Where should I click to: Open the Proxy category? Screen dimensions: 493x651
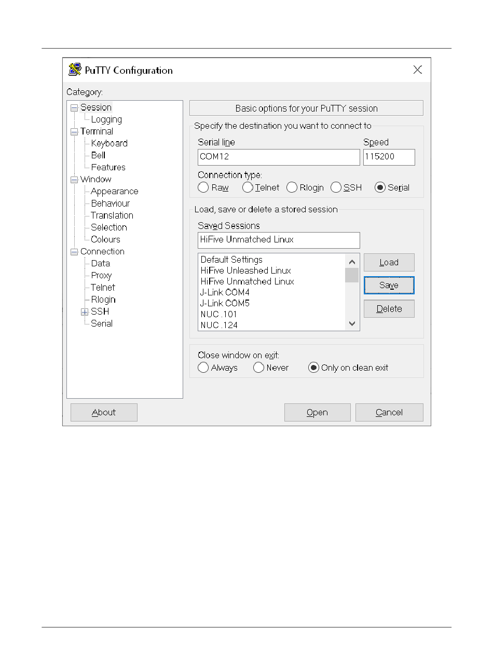101,275
